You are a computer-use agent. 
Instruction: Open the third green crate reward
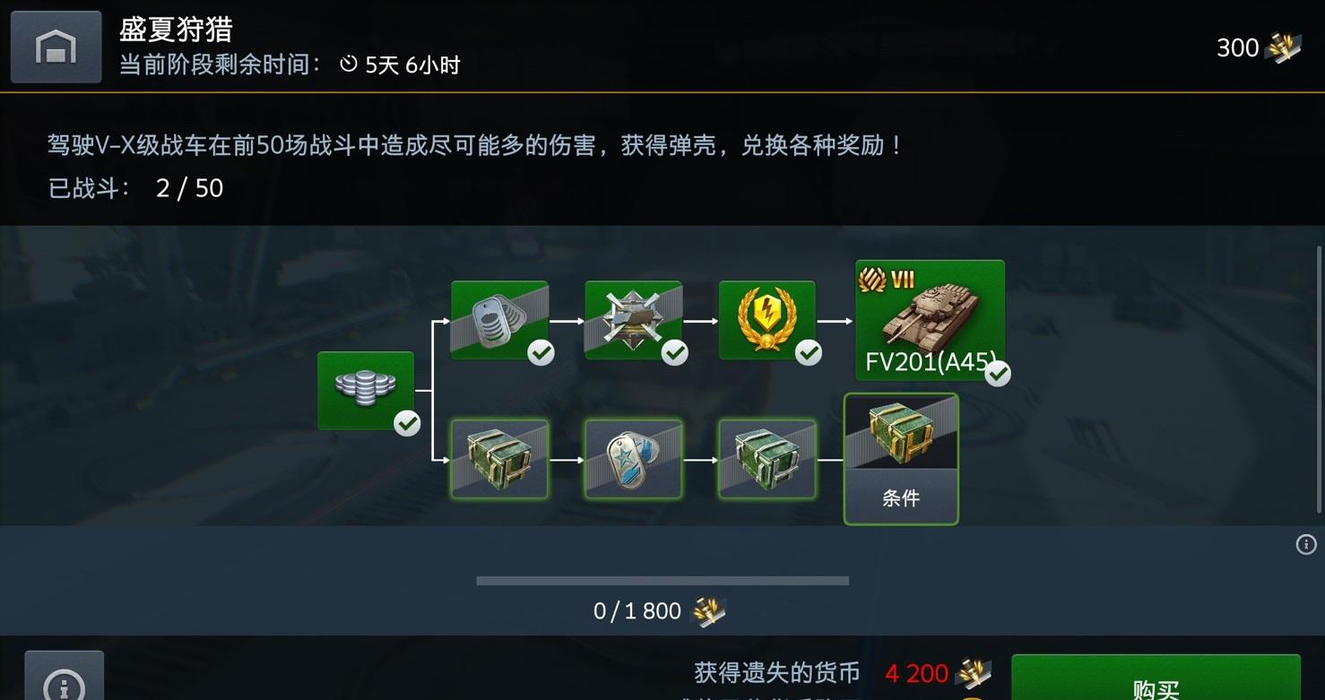pos(767,459)
